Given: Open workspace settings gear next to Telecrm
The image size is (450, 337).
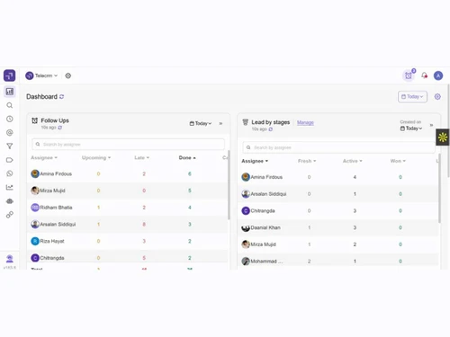Looking at the screenshot, I should coord(68,75).
